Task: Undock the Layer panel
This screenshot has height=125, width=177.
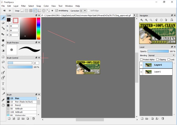Action: pos(172,47)
